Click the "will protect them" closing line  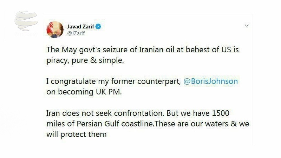coord(76,134)
